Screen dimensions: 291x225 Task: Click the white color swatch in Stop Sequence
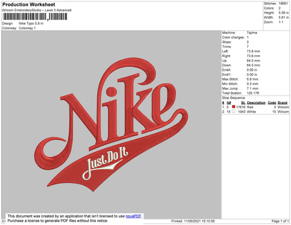pos(234,112)
